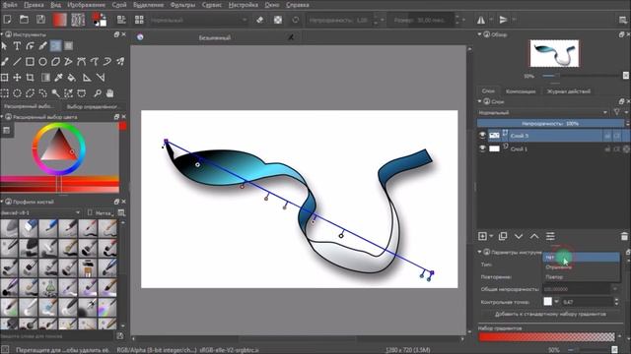Select layer row Слой 1
The height and width of the screenshot is (354, 631).
554,148
